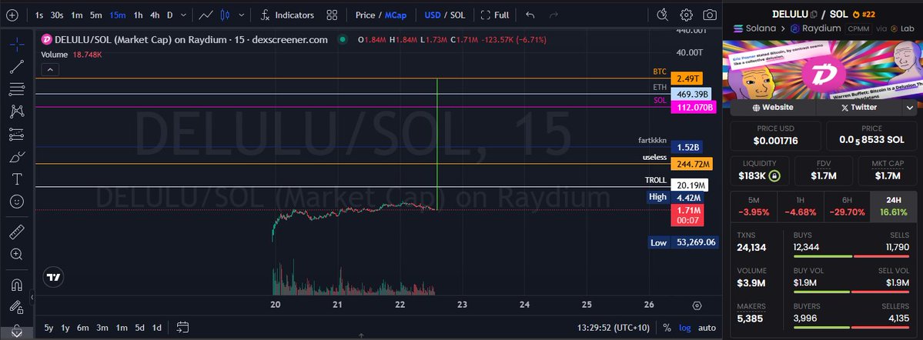Set the date range to 5y

pyautogui.click(x=48, y=328)
